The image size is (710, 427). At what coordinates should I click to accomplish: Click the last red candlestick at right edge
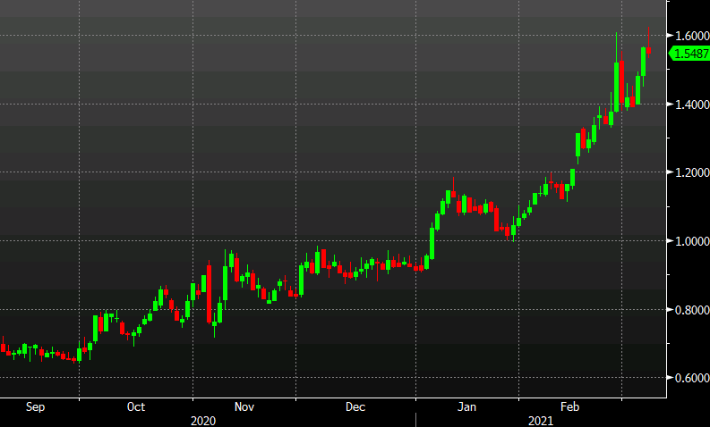click(649, 49)
